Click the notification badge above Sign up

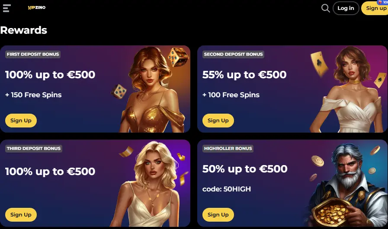point(382,2)
